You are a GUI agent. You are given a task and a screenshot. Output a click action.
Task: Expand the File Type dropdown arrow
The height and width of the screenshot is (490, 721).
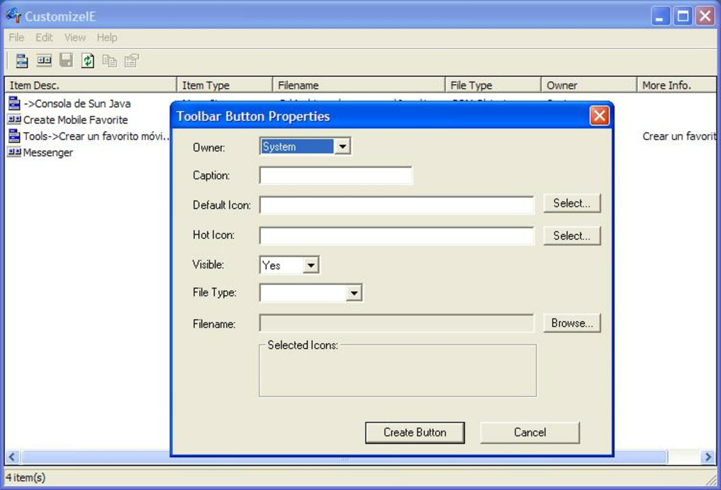(354, 293)
